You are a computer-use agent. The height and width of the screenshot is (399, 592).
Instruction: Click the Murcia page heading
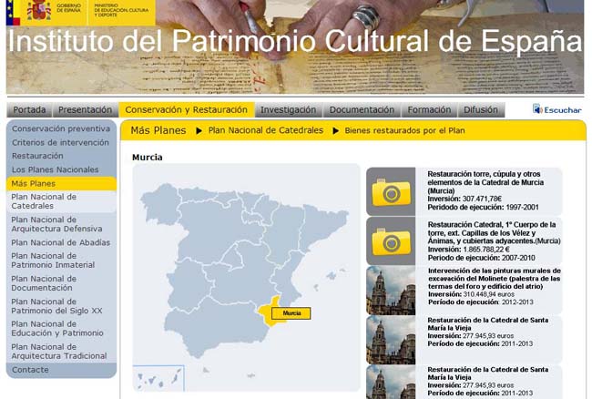click(148, 158)
